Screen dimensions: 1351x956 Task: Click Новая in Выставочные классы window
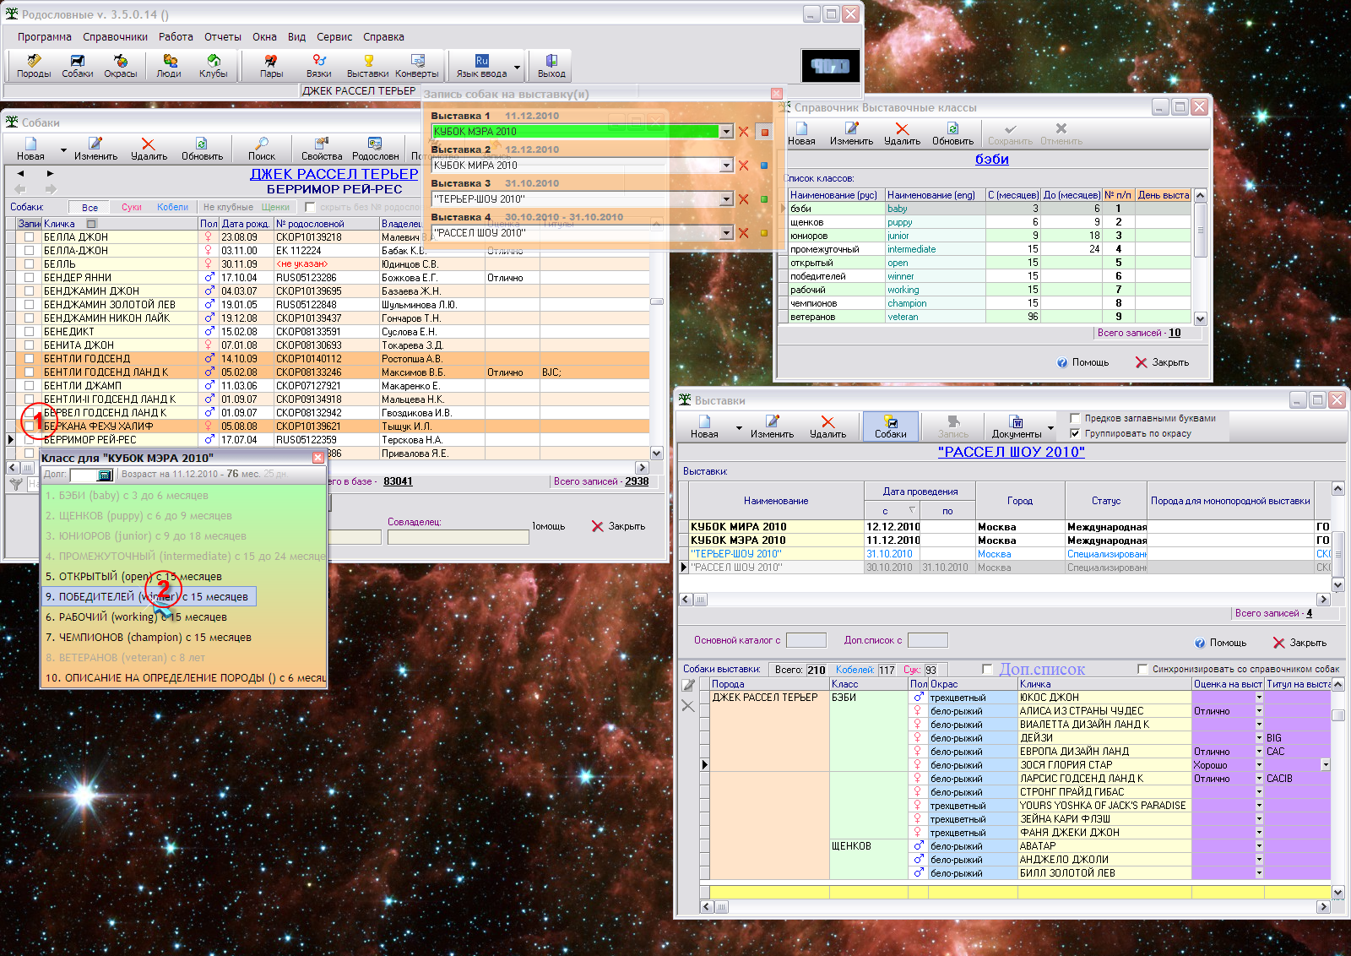801,133
